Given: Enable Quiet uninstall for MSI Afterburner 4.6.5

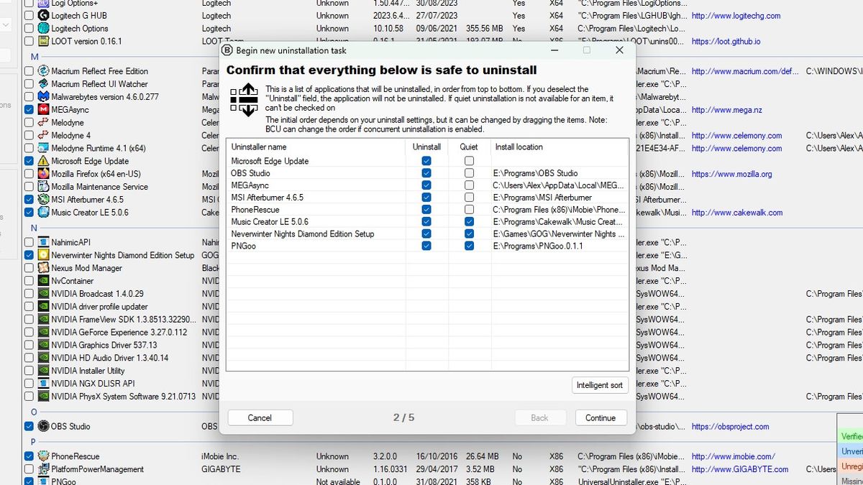Looking at the screenshot, I should point(469,198).
